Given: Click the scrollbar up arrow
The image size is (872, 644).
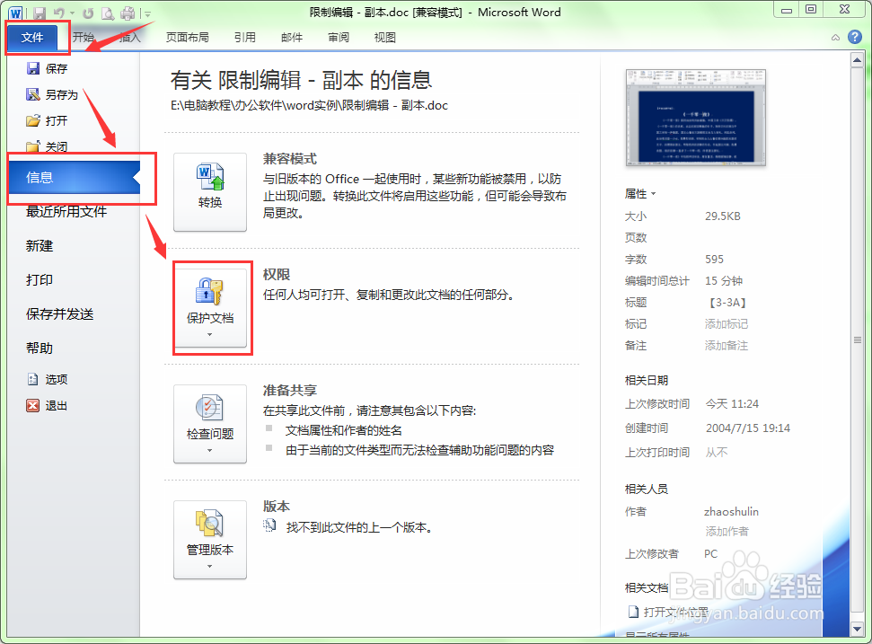Looking at the screenshot, I should click(857, 59).
